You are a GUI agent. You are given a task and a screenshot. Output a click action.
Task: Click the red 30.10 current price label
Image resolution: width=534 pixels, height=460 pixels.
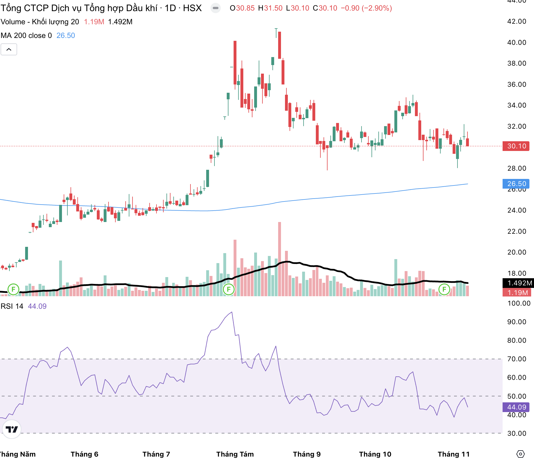[x=516, y=146]
